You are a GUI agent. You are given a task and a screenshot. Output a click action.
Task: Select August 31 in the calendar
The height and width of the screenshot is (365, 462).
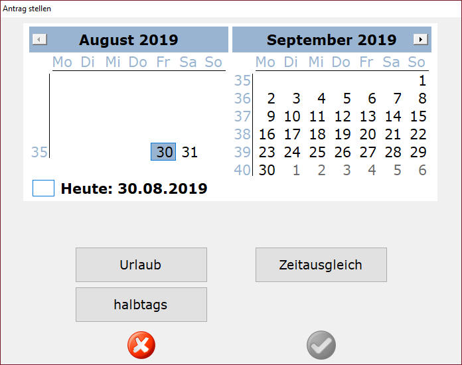190,152
